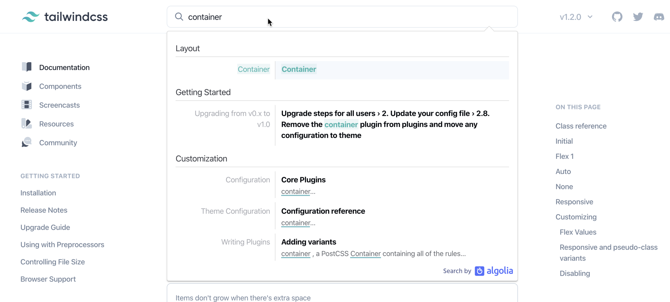Open the Configuration reference result
The image size is (670, 302).
pyautogui.click(x=323, y=211)
